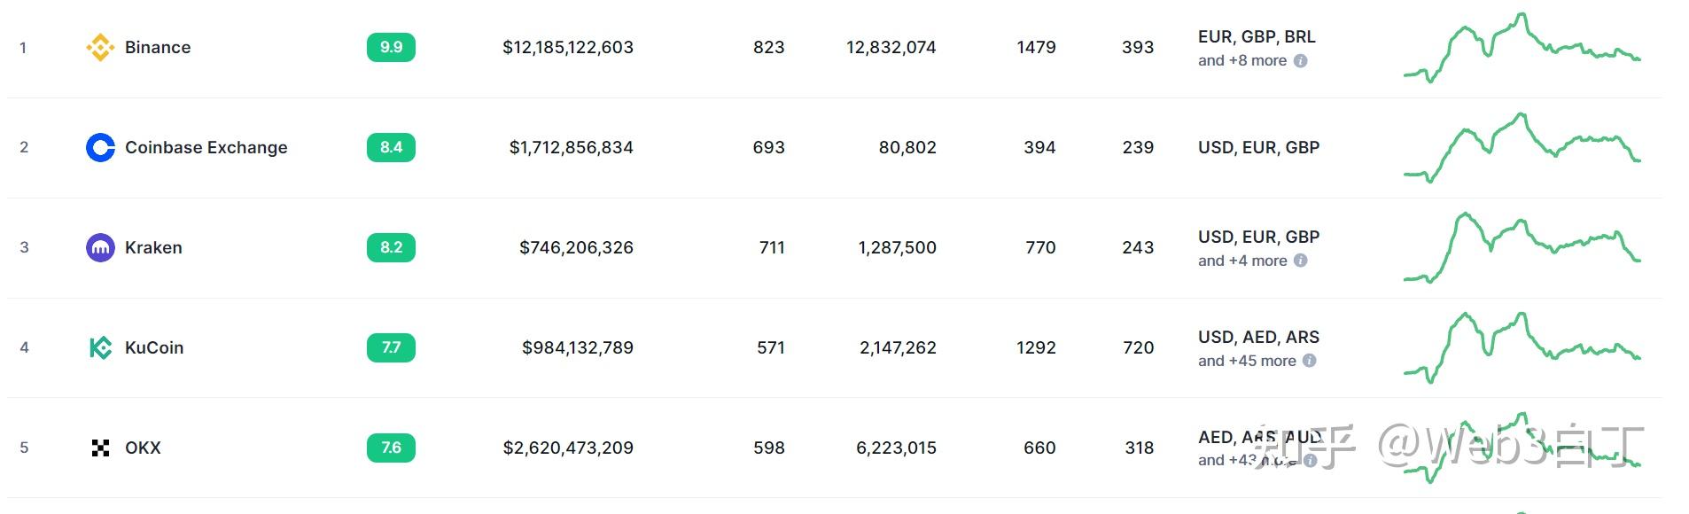Open the OKX exchange name link
Screen dimensions: 1689x514
pos(143,448)
